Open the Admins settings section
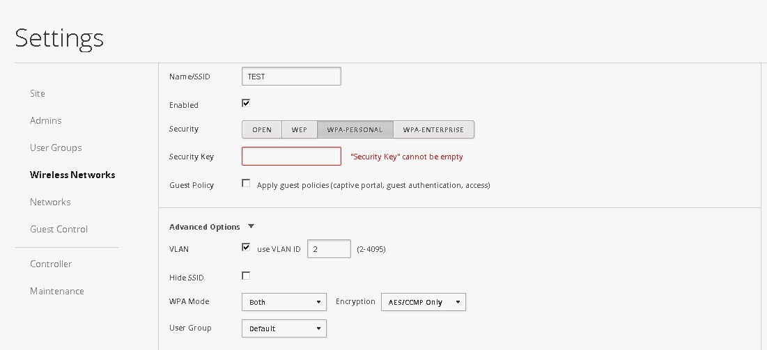The image size is (767, 350). (45, 121)
